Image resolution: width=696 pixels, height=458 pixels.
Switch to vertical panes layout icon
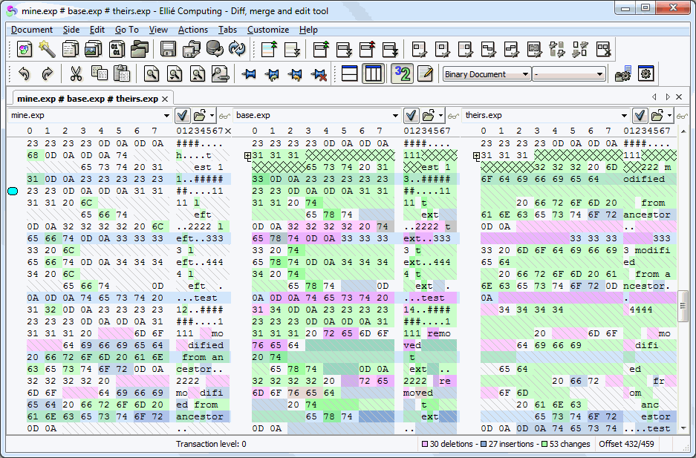(373, 73)
